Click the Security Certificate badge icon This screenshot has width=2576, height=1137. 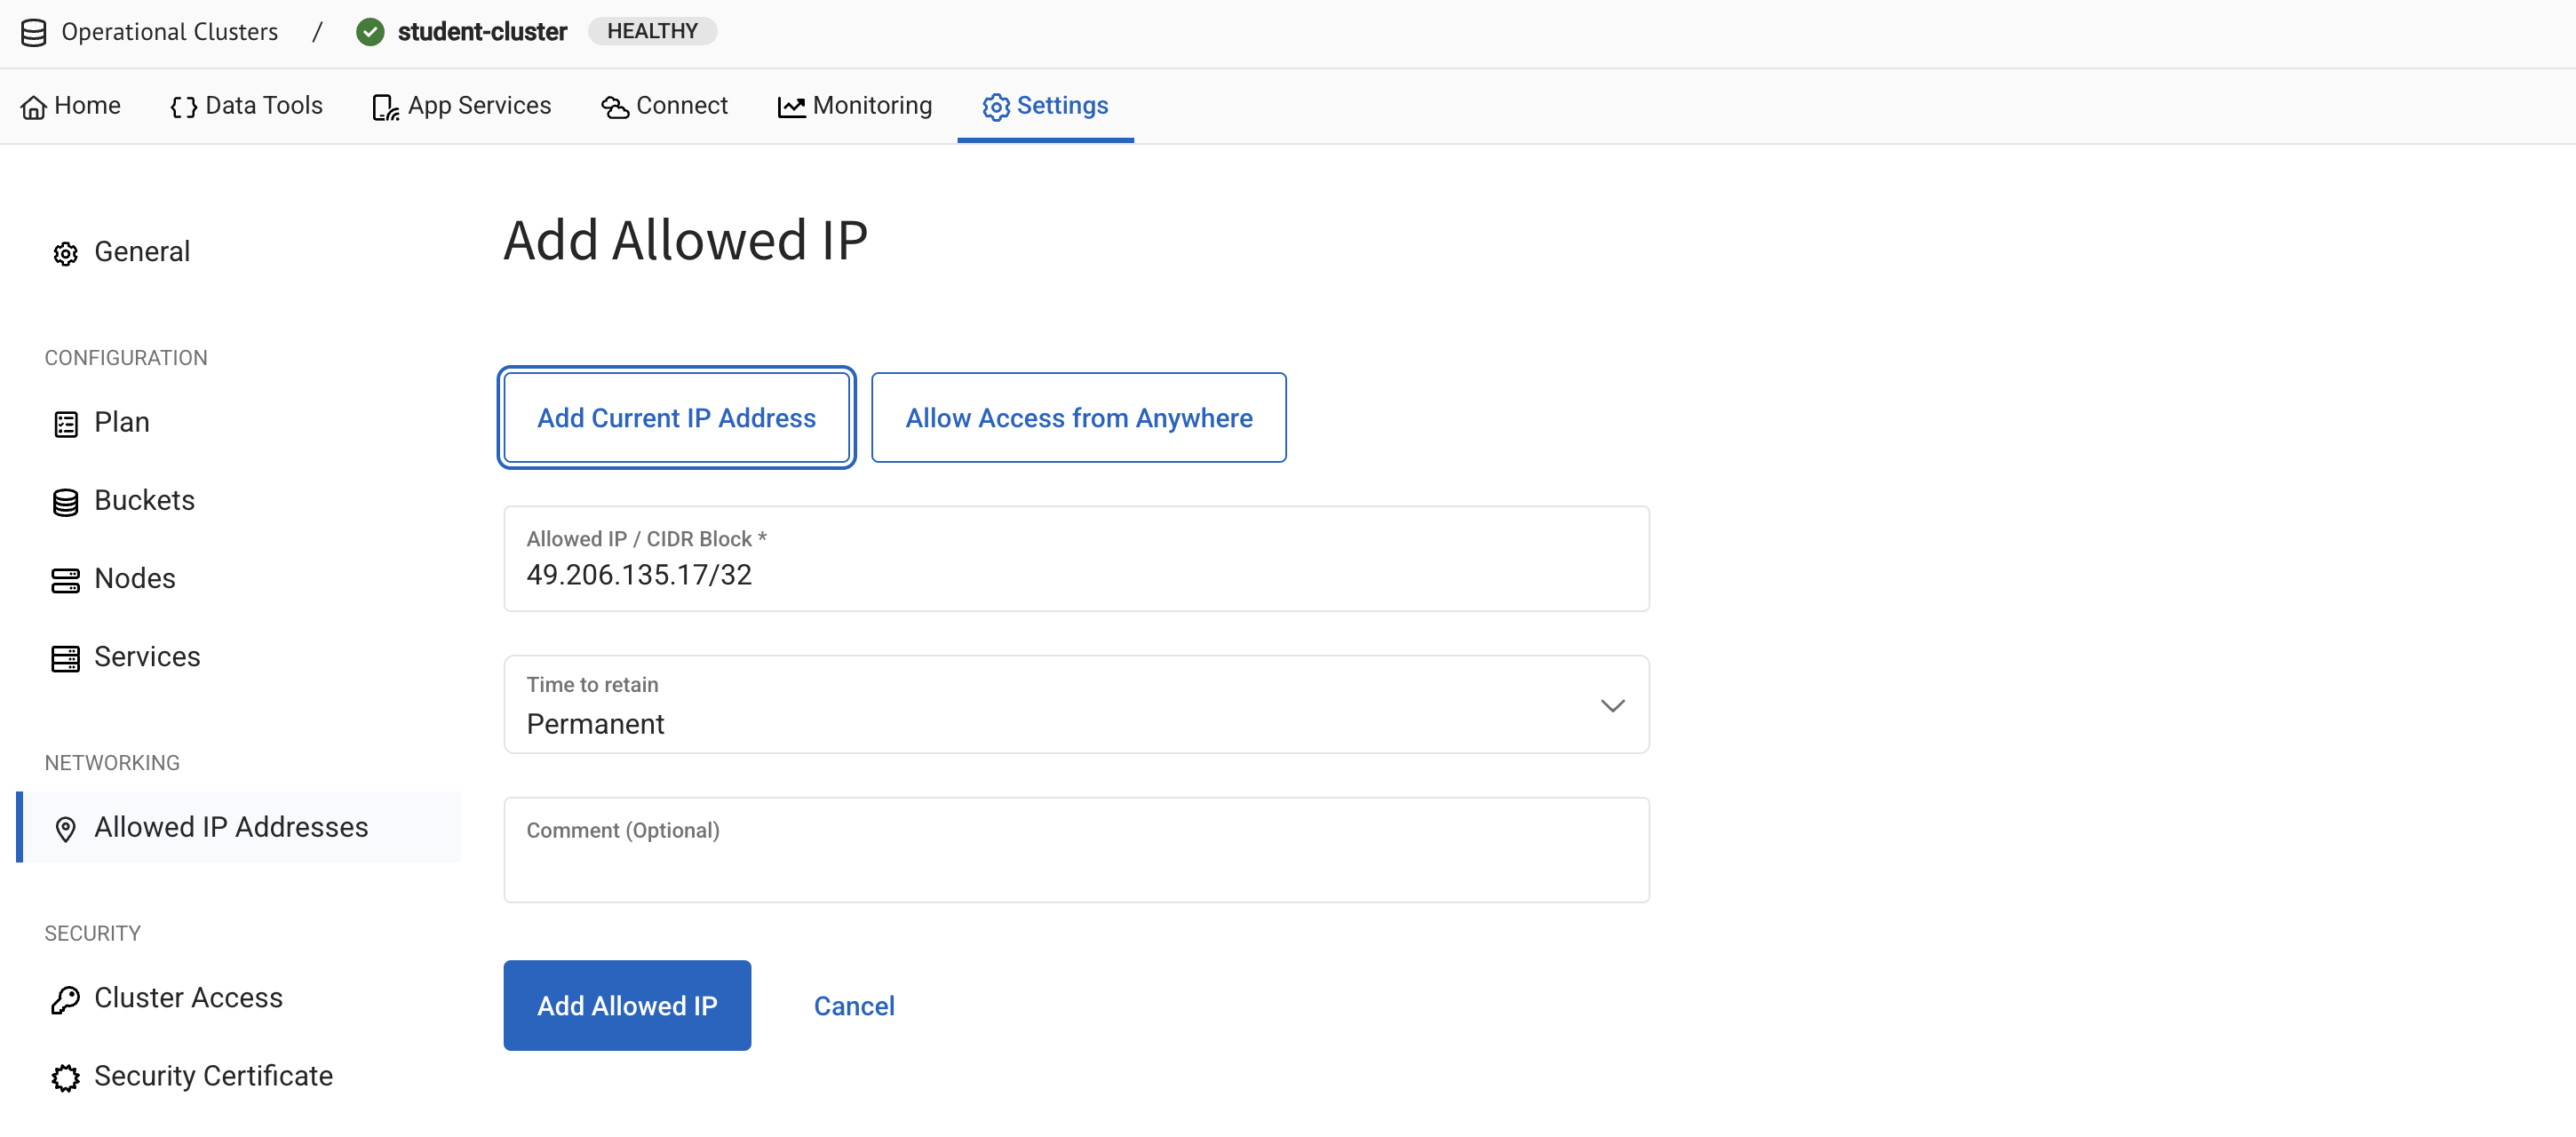[x=65, y=1077]
